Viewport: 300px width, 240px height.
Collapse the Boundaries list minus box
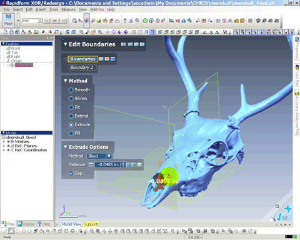pyautogui.click(x=65, y=59)
